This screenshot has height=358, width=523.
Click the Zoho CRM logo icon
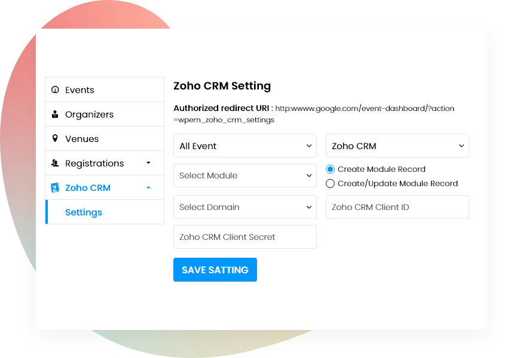pos(55,188)
